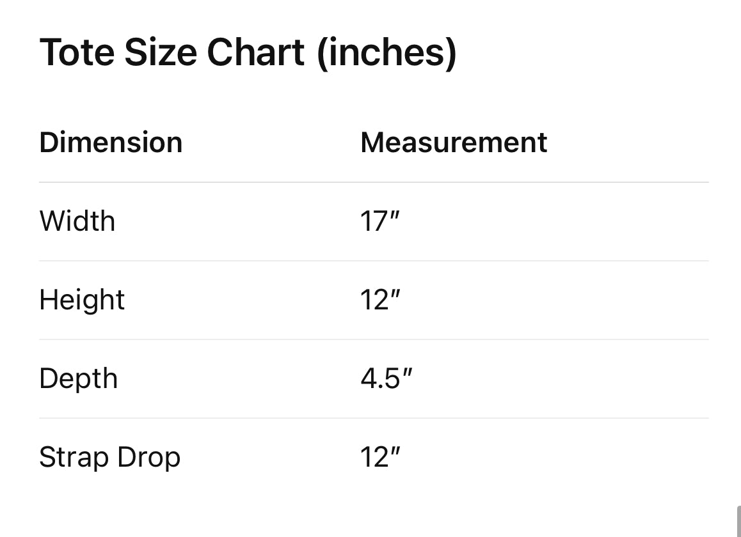This screenshot has width=741, height=537.
Task: Click divider line between Depth and Strap Drop rows
Action: pos(374,418)
